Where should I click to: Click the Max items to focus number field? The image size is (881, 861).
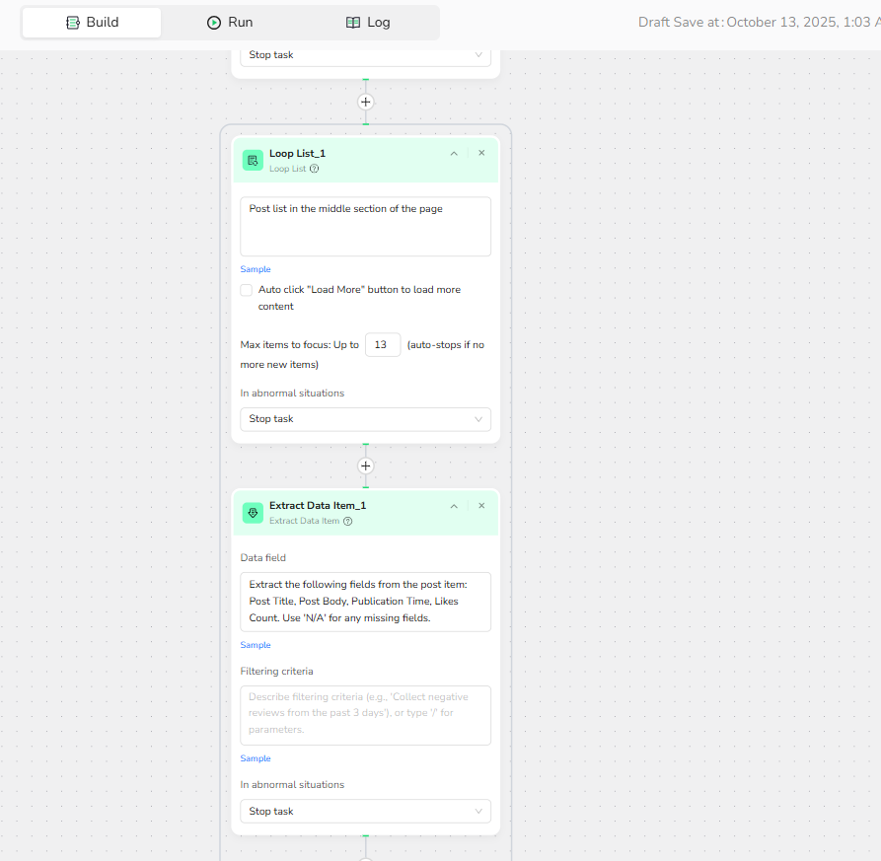383,345
